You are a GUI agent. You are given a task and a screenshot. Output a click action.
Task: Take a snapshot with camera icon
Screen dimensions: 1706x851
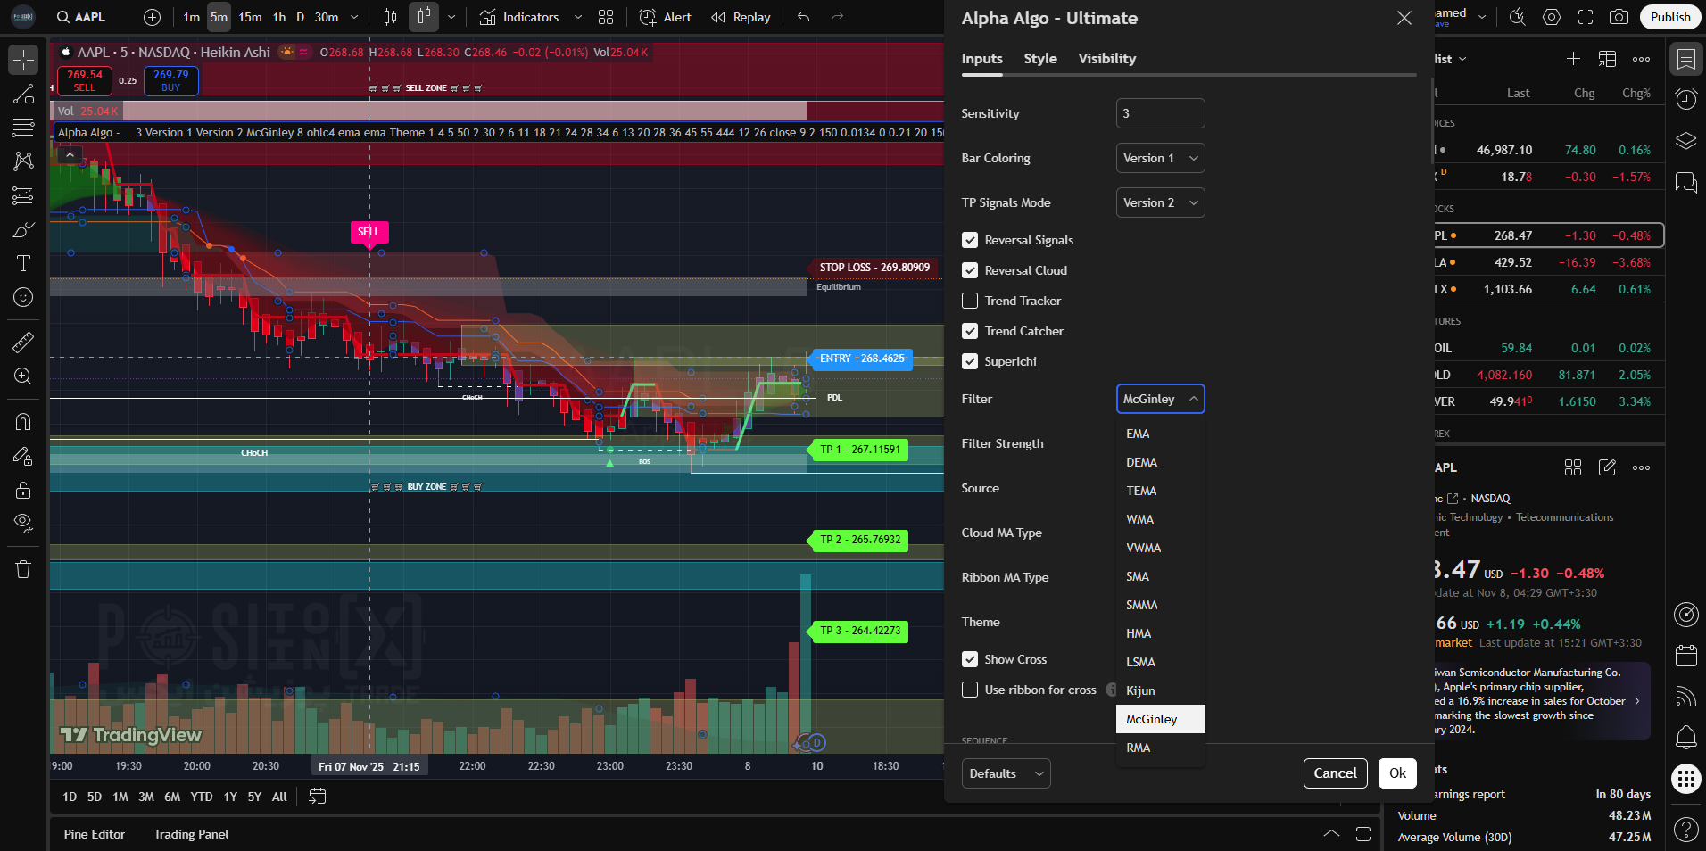[1619, 17]
